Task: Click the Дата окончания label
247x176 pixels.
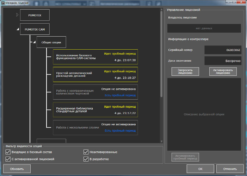Action: point(180,61)
